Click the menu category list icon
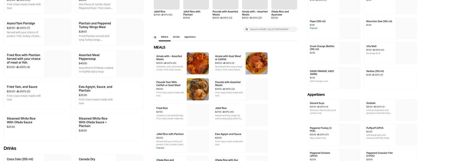 pos(155,37)
